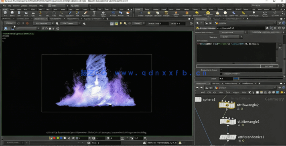Toggle circle badge under attribwrangle2
Image resolution: width=286 pixels, height=146 pixels.
(x=242, y=109)
